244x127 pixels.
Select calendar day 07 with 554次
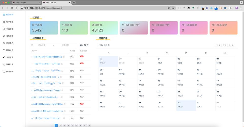pyautogui.click(x=147, y=73)
